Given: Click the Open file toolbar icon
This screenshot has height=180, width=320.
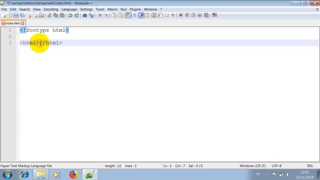Looking at the screenshot, I should coord(9,15).
